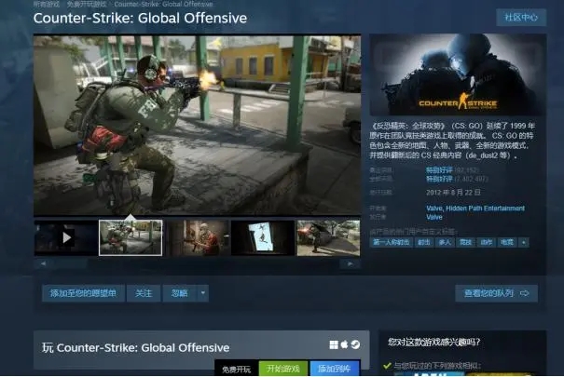Select the dark room poster screenshot thumbnail
This screenshot has width=564, height=377.
pyautogui.click(x=263, y=237)
